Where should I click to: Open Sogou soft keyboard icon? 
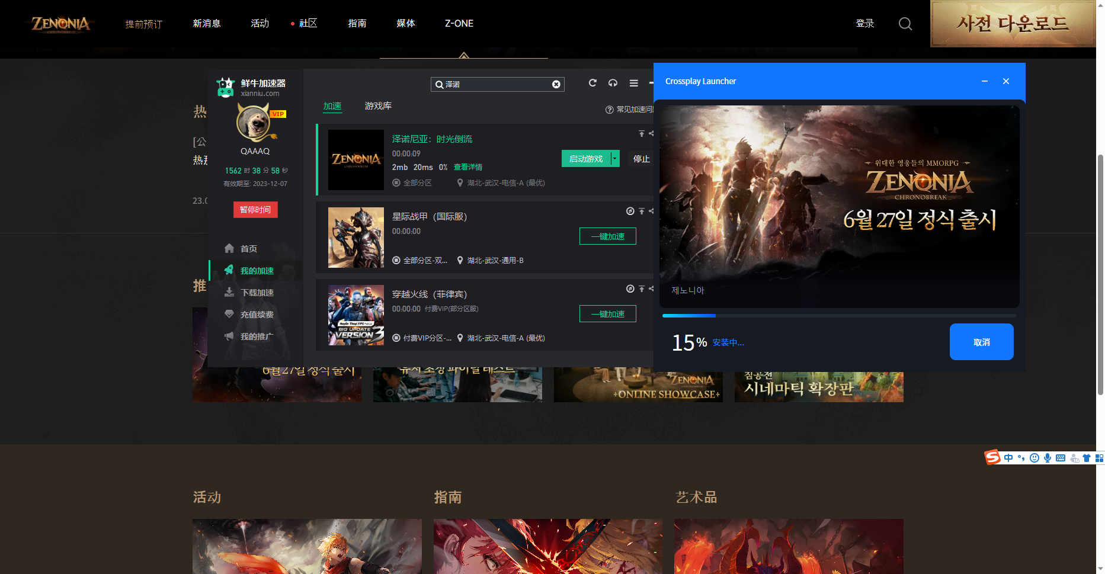[x=1061, y=458]
